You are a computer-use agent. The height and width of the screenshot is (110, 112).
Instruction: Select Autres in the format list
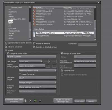(11, 38)
